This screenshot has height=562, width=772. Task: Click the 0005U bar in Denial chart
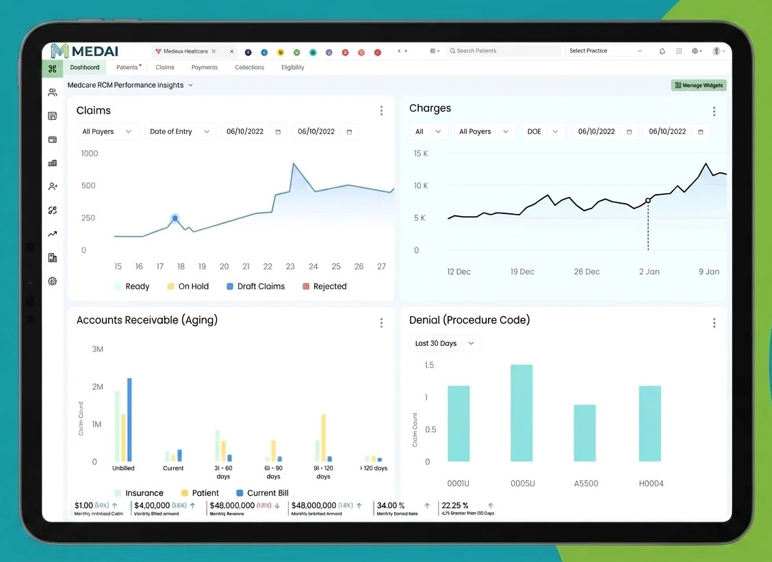(x=522, y=413)
